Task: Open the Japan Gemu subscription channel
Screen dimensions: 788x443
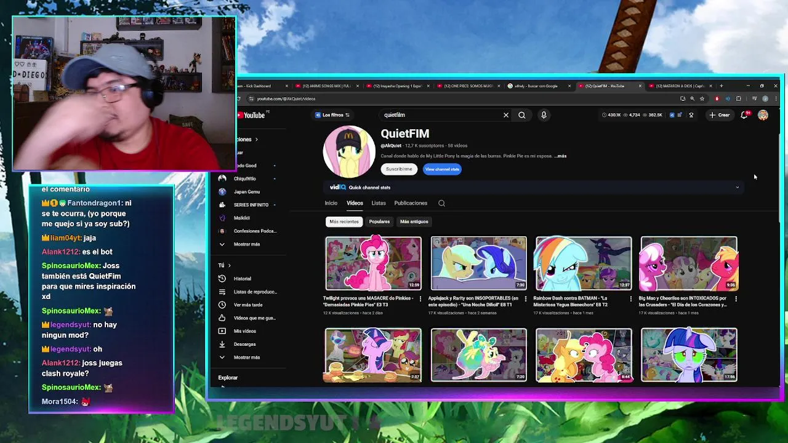Action: coord(247,192)
